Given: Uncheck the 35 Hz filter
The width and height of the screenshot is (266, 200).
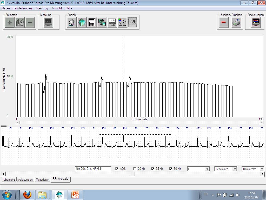Looking at the screenshot, I should (153, 169).
